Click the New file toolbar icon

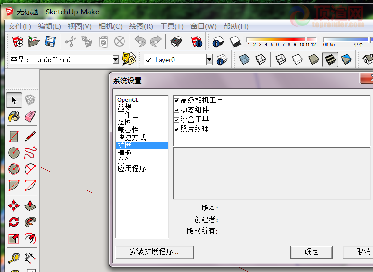coord(18,41)
